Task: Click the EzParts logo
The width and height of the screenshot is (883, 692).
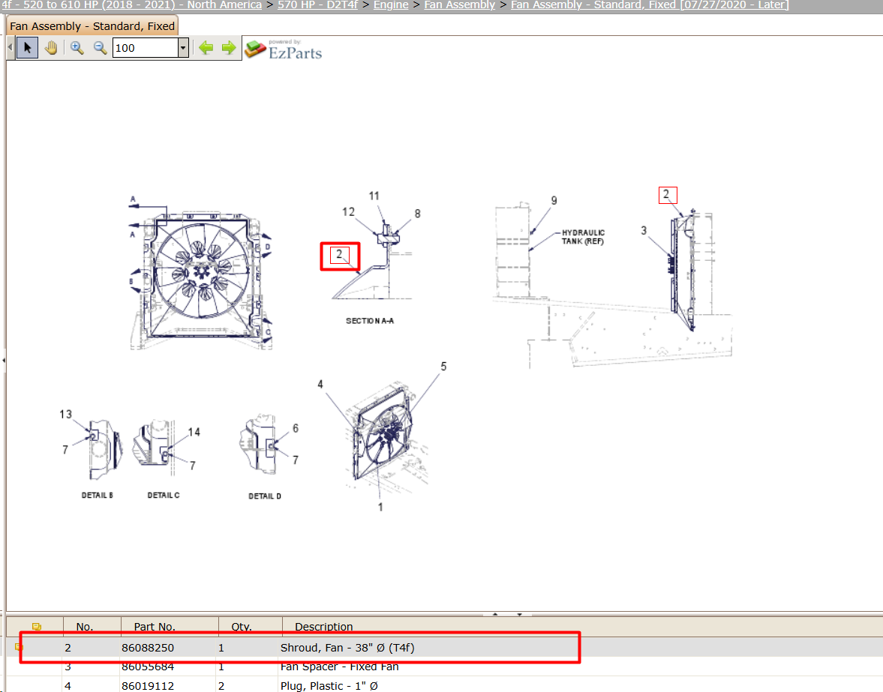Action: (284, 49)
